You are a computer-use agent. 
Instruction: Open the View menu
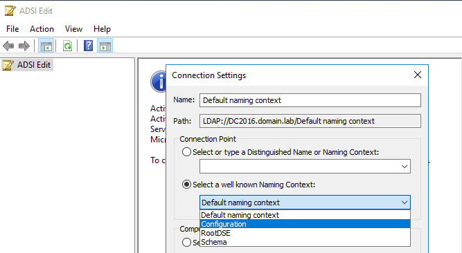[73, 29]
